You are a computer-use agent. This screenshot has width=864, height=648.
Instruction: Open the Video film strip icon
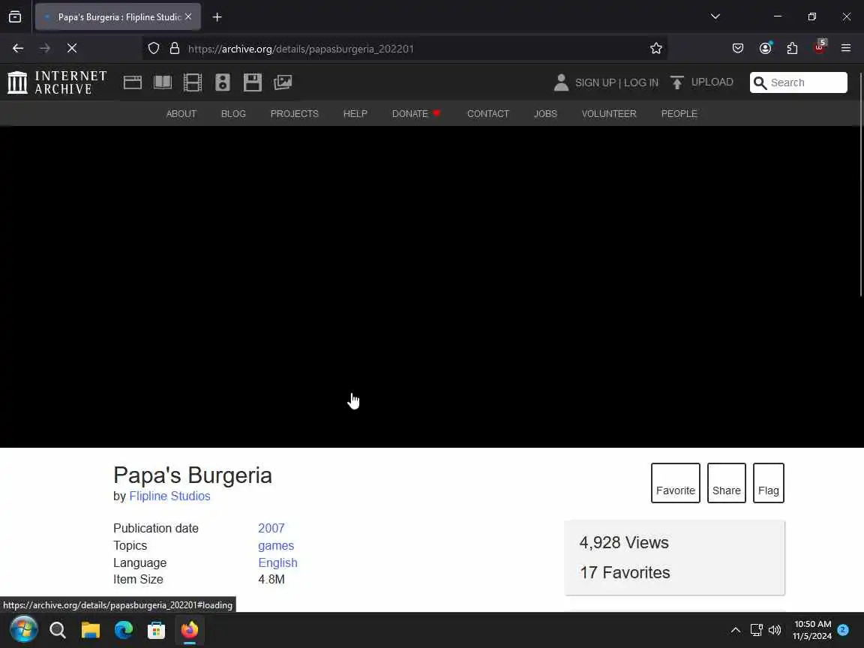point(192,82)
